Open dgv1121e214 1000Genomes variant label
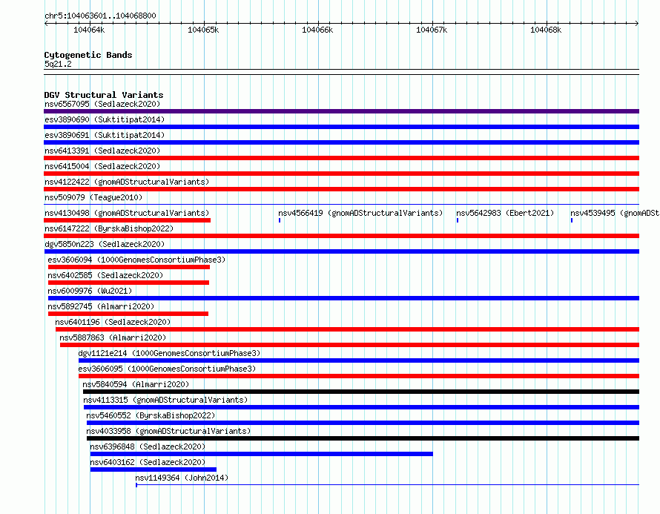Viewport: 660px width, 514px height. [169, 353]
